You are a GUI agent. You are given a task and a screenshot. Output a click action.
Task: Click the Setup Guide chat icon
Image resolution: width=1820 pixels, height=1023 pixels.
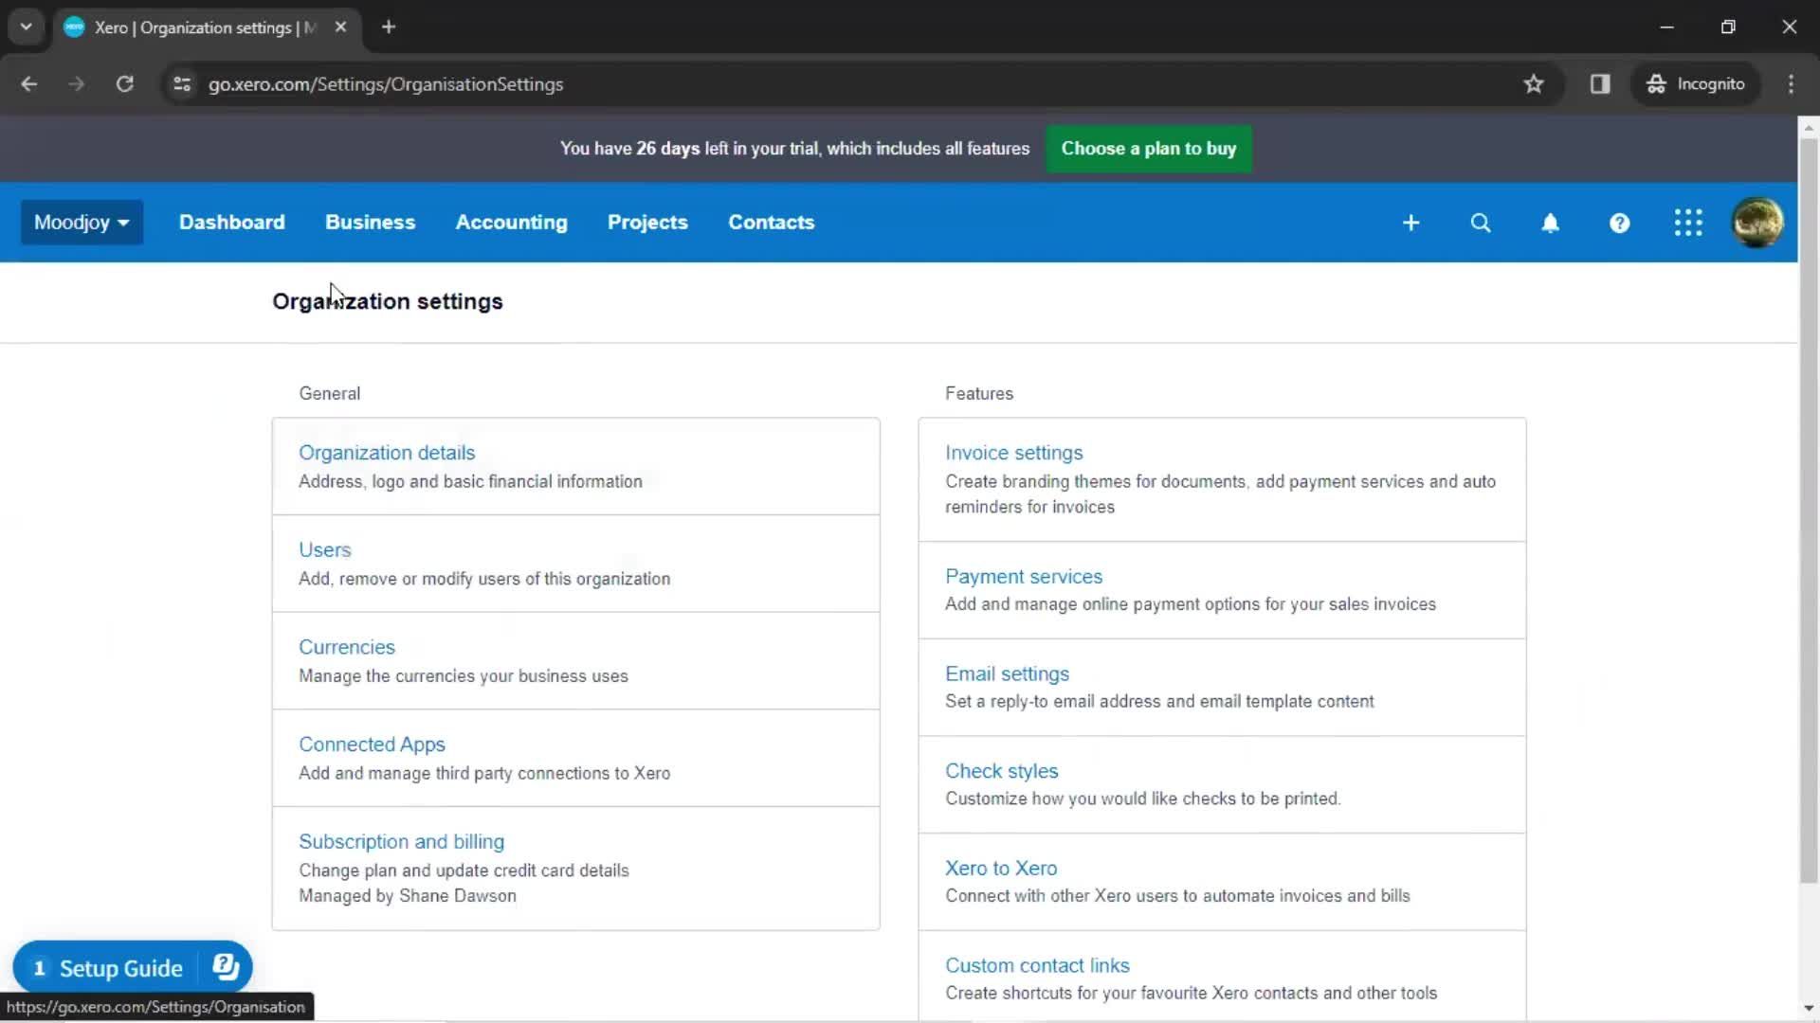pos(226,967)
